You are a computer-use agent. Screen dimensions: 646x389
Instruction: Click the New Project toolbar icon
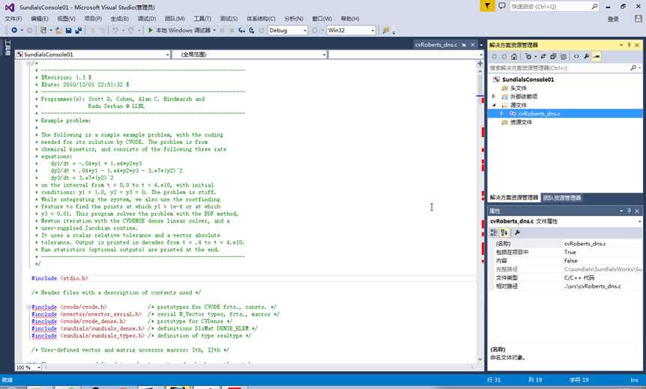(43, 30)
